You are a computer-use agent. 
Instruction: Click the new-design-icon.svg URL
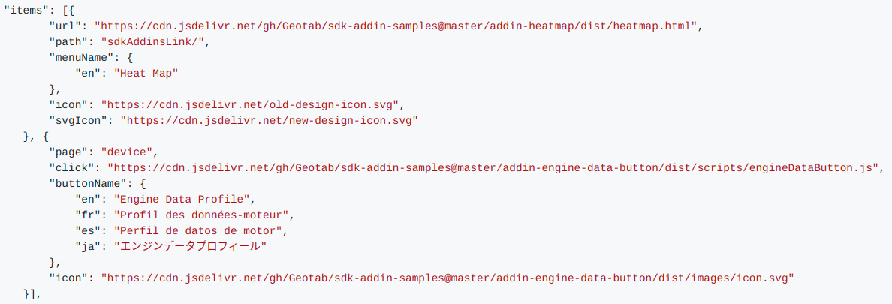click(x=269, y=120)
